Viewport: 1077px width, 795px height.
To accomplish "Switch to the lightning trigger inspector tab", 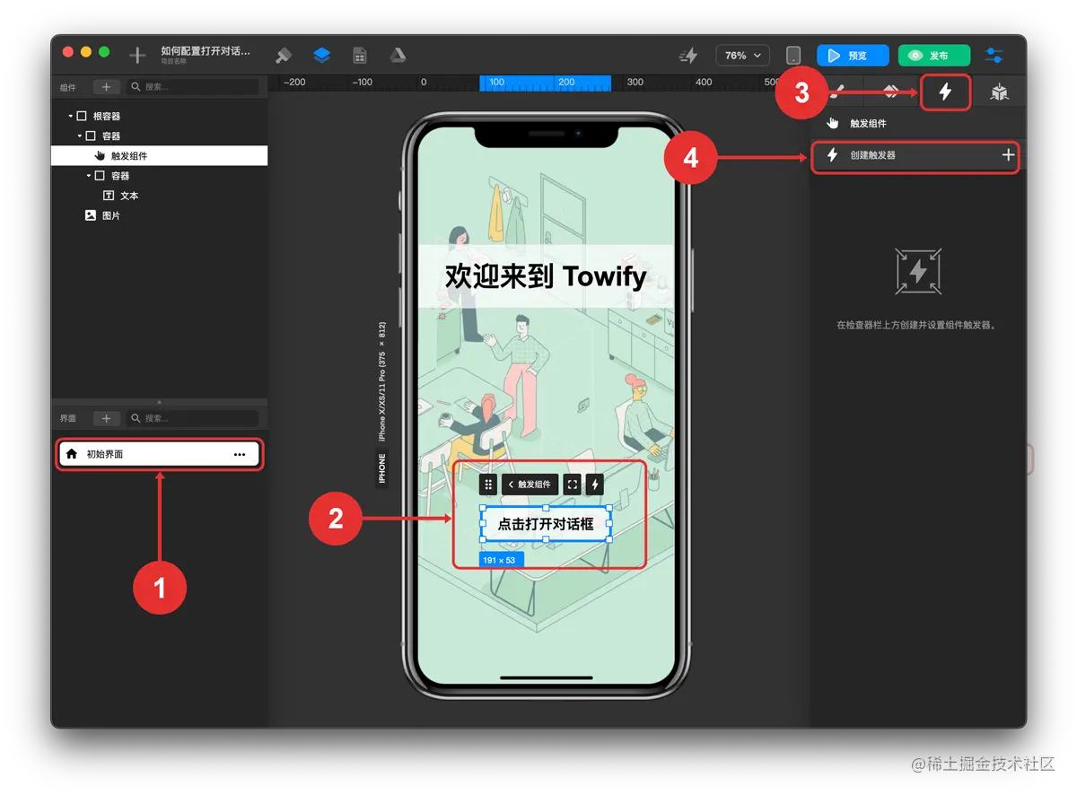I will click(x=945, y=92).
